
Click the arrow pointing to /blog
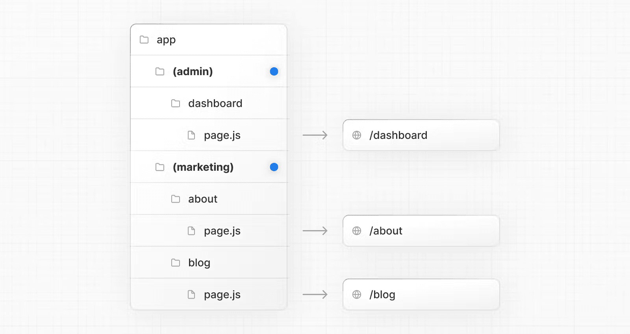pyautogui.click(x=315, y=295)
